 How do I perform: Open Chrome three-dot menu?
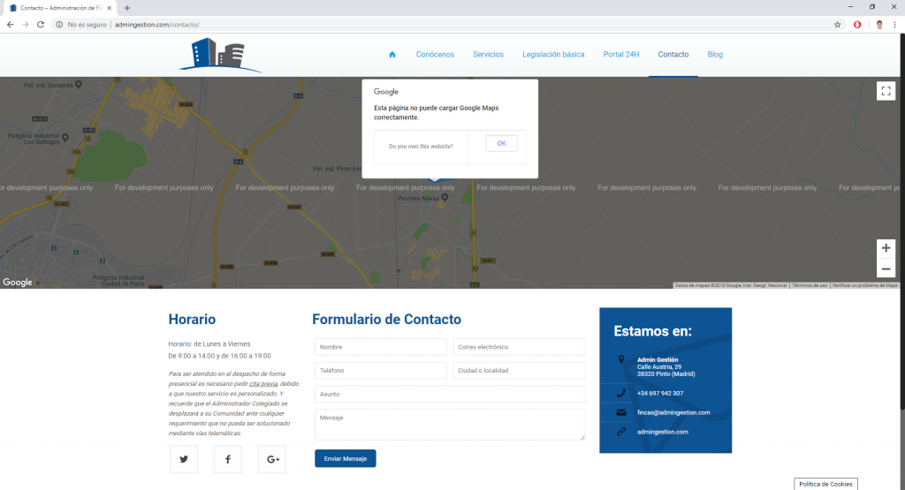click(895, 25)
